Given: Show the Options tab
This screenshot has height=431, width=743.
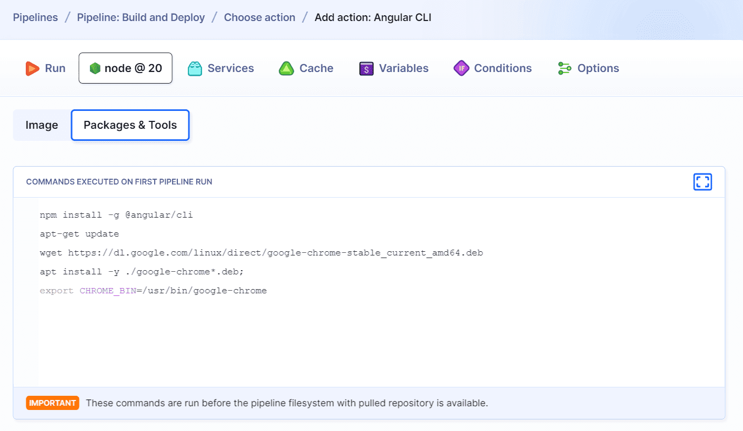Looking at the screenshot, I should (588, 68).
